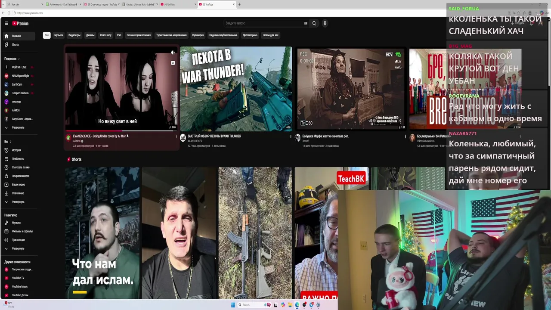The width and height of the screenshot is (551, 310).
Task: Click the search magnifier button
Action: coord(314,23)
